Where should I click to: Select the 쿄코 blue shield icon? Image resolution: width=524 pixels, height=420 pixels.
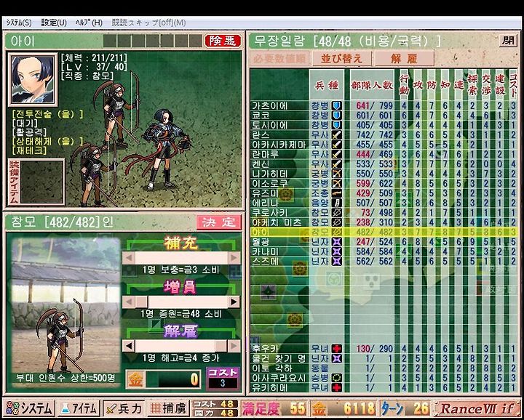337,116
